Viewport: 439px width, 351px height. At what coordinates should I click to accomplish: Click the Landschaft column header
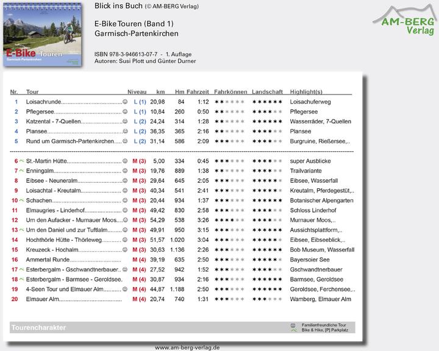click(x=267, y=92)
